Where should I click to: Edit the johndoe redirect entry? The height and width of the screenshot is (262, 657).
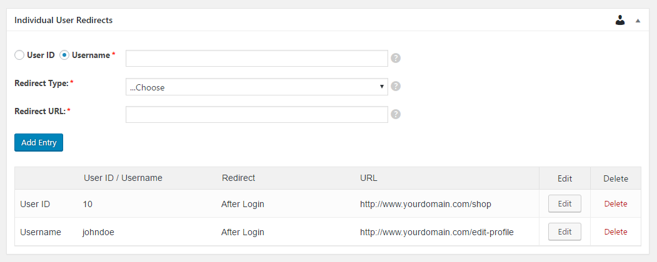tap(565, 231)
